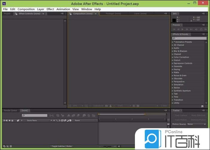Viewport: 210px width, 150px height.
Task: Click the Expression Controls category label
Action: point(183,63)
